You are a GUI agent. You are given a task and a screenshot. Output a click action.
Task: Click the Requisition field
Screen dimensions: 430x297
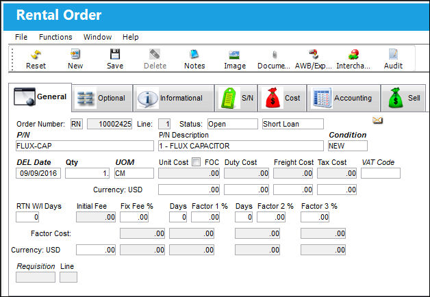pos(36,277)
